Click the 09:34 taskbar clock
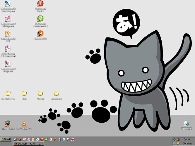Image resolution: width=195 pixels, height=146 pixels. tap(187, 140)
